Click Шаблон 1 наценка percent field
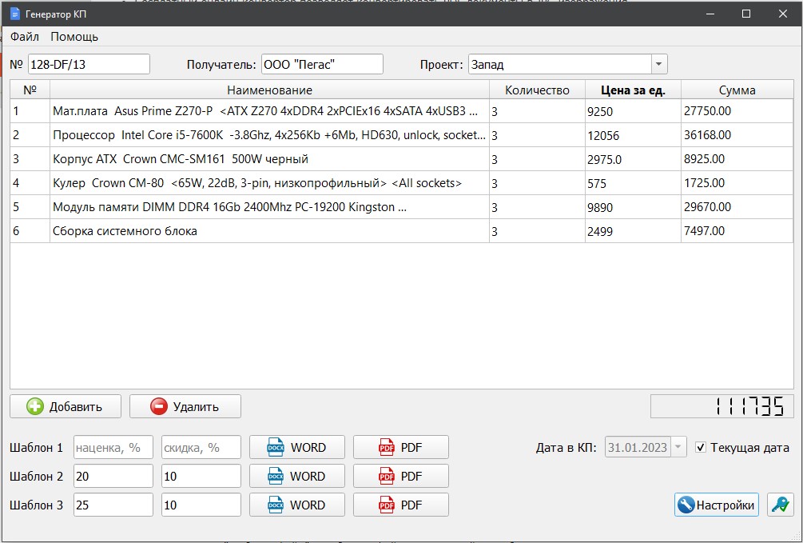Screen dimensions: 803x543 (x=113, y=448)
